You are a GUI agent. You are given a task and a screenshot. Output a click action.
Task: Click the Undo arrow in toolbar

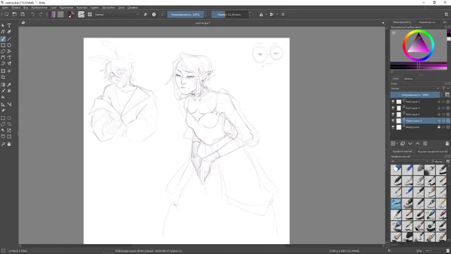tap(32, 15)
